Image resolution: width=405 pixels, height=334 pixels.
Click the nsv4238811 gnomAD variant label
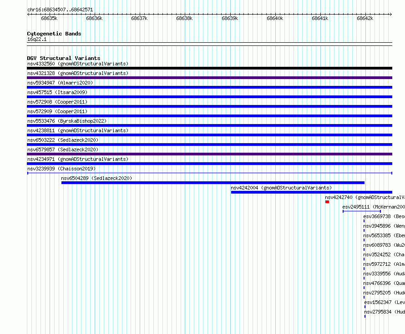[x=78, y=130]
